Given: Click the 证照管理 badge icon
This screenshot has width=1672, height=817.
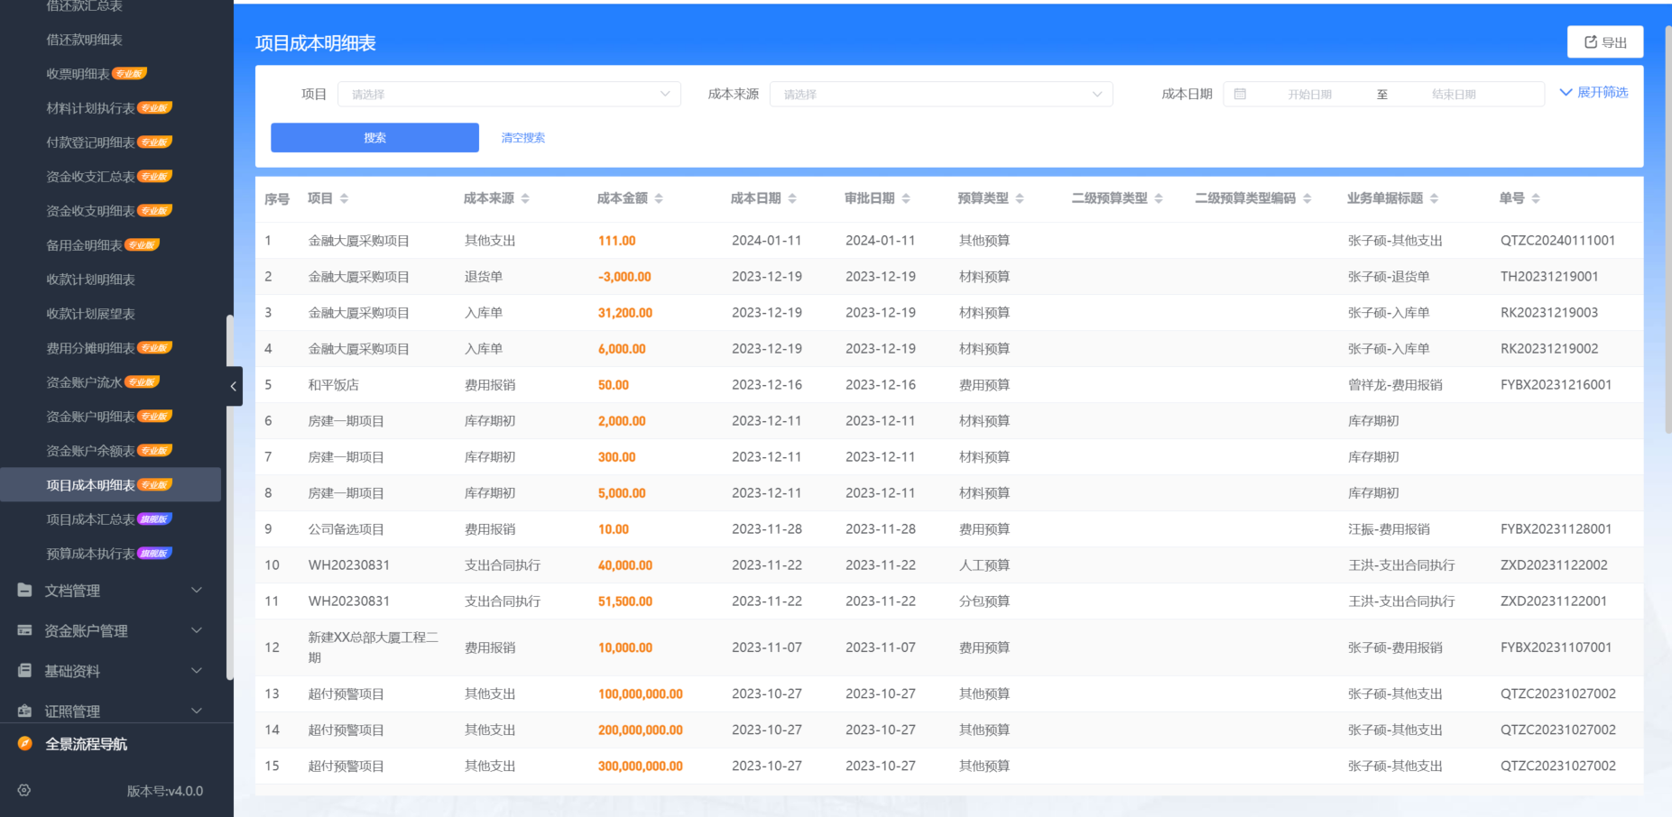Looking at the screenshot, I should pyautogui.click(x=23, y=711).
